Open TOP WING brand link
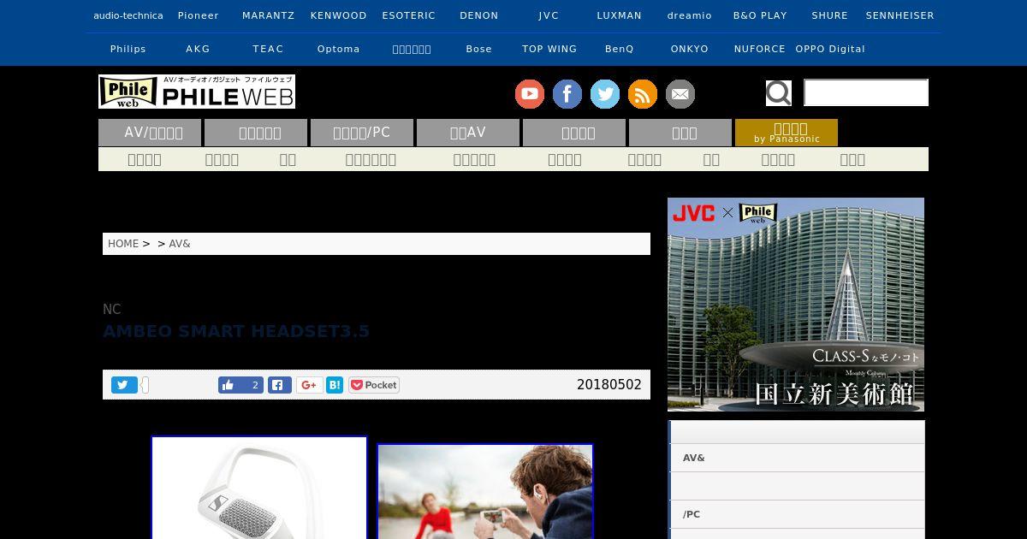 [x=549, y=49]
